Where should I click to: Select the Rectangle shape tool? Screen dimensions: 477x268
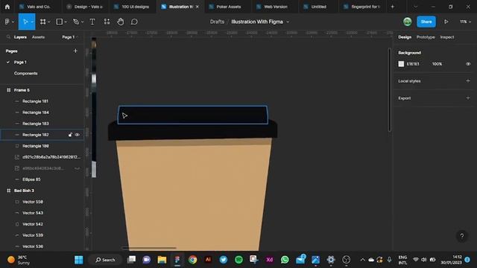pyautogui.click(x=60, y=22)
